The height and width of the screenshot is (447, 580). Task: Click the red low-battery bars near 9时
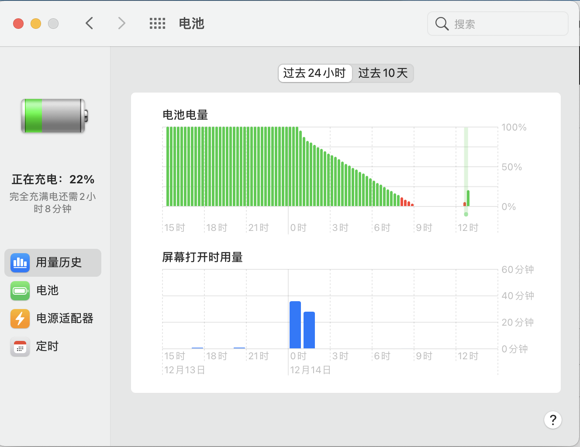(406, 203)
